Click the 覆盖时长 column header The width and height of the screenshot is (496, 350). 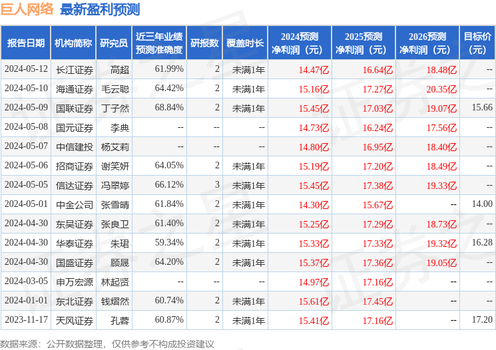(245, 43)
